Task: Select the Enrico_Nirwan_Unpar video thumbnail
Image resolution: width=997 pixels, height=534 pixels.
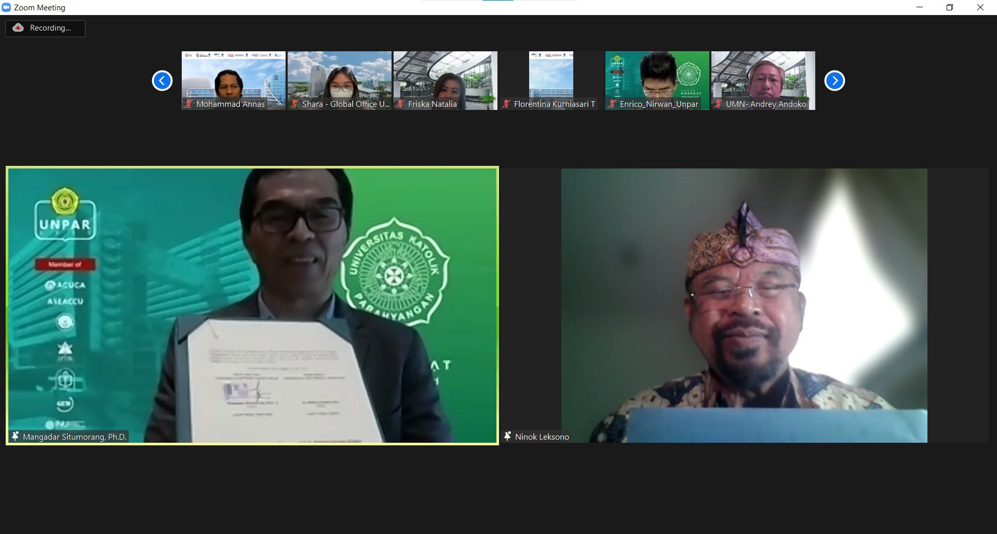Action: [657, 78]
